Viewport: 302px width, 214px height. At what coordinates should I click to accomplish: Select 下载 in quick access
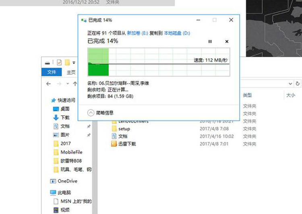click(x=65, y=117)
